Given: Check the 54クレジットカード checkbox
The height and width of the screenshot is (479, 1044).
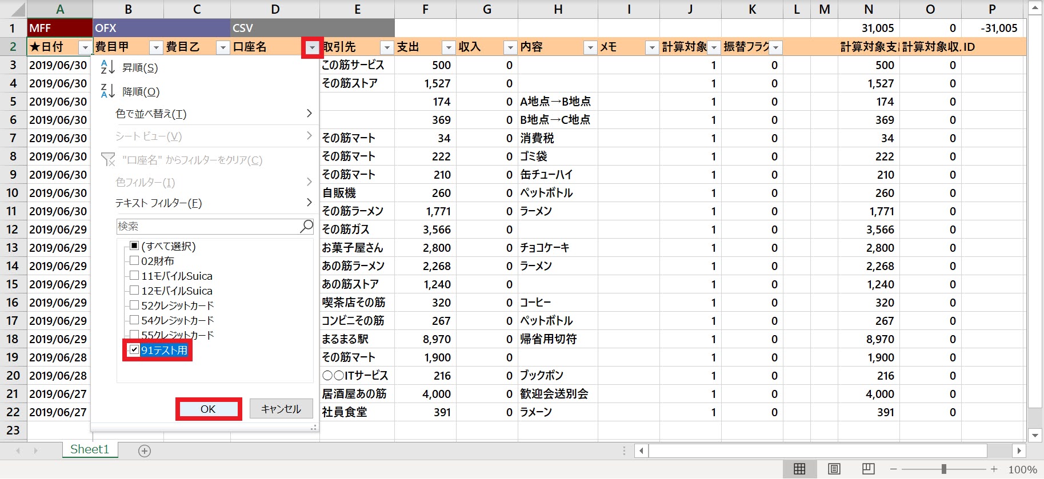Looking at the screenshot, I should point(134,320).
